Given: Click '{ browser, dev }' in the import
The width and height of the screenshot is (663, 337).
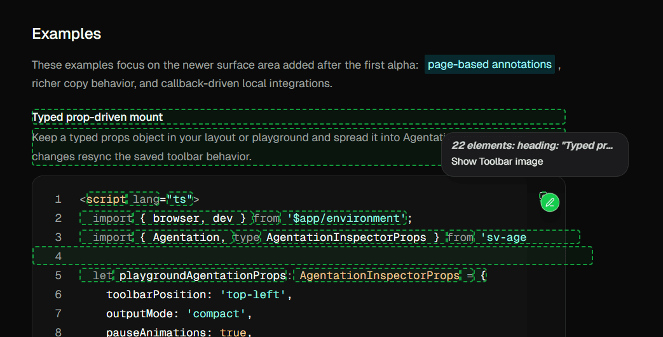Looking at the screenshot, I should point(193,218).
